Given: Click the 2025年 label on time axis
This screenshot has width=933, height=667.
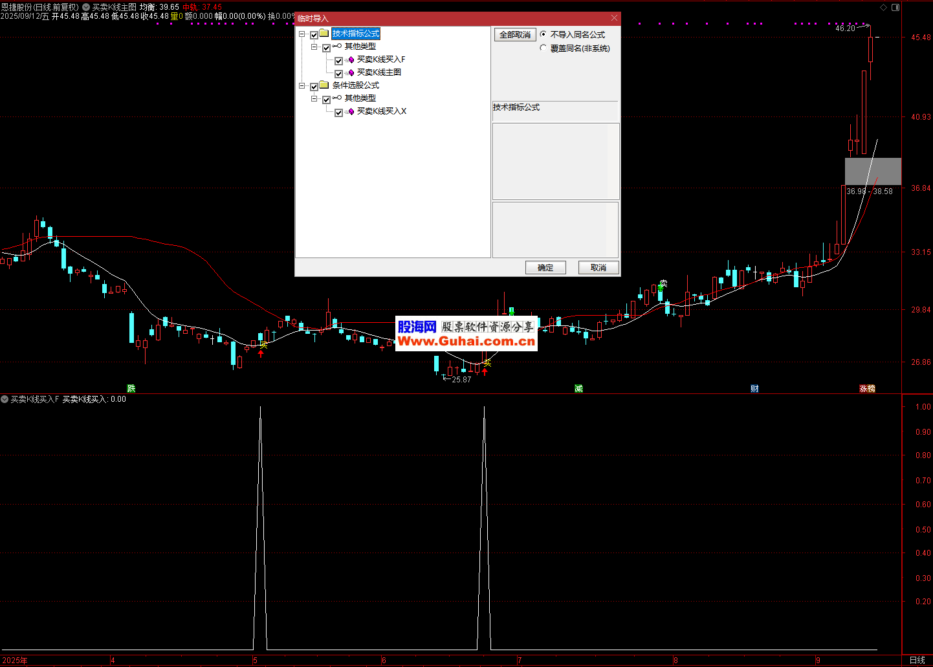Looking at the screenshot, I should [15, 661].
